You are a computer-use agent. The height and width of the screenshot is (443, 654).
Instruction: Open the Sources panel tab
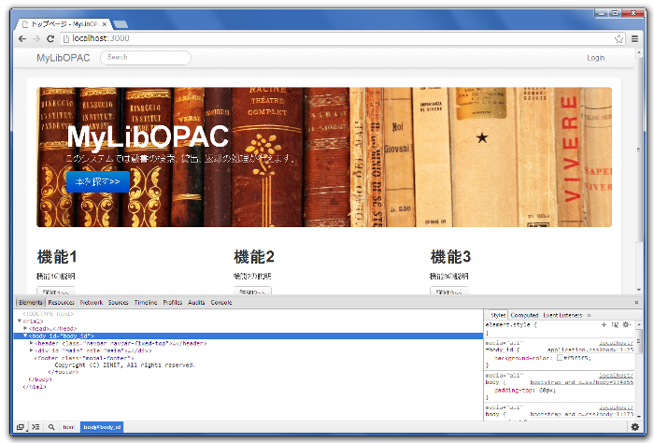click(x=119, y=303)
